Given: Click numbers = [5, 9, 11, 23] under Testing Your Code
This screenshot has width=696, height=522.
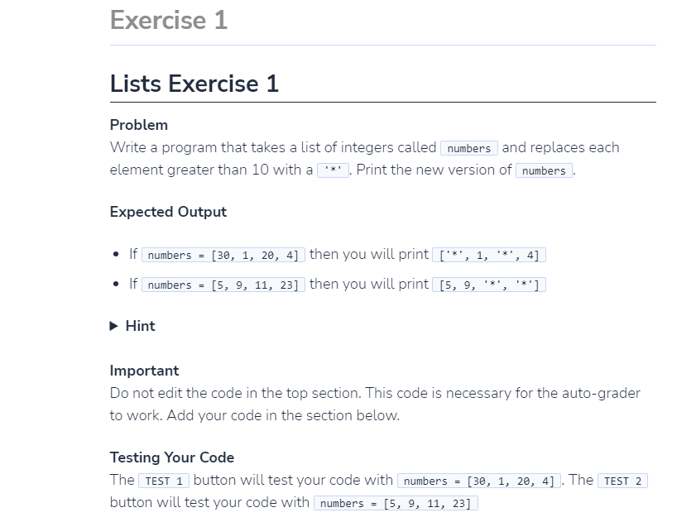Looking at the screenshot, I should pos(396,503).
